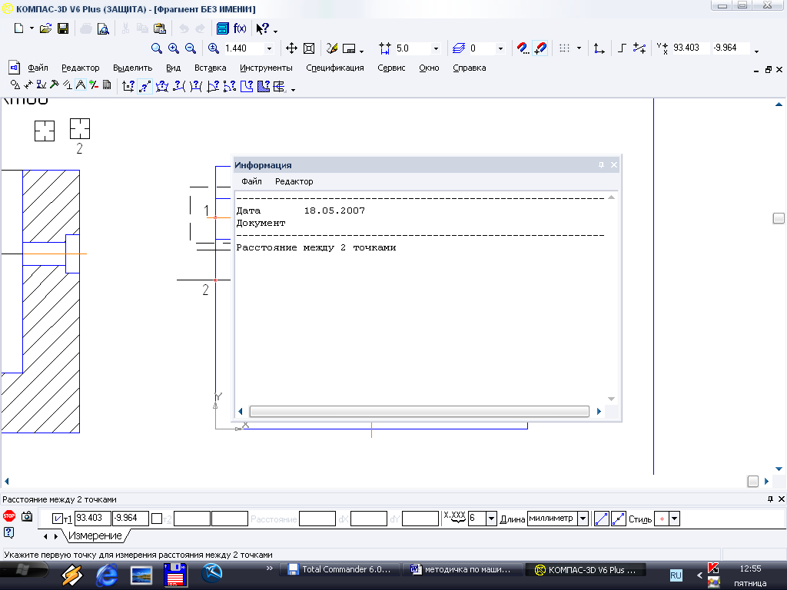
Task: Click the Zoom out magnifier icon
Action: click(x=191, y=48)
